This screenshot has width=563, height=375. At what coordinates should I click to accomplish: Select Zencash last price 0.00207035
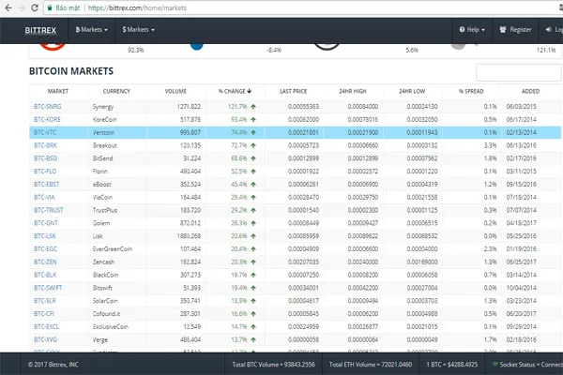[x=303, y=262]
